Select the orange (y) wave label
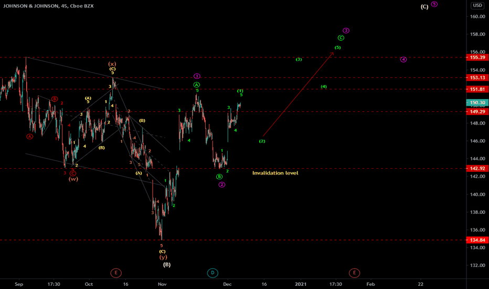This screenshot has height=289, width=489. click(x=163, y=257)
